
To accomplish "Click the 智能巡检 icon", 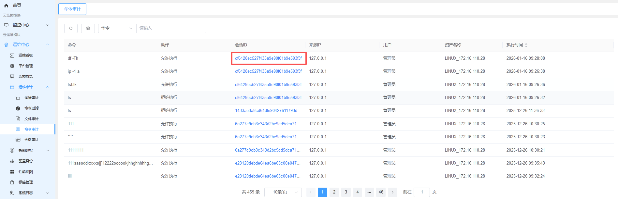I will coord(12,150).
